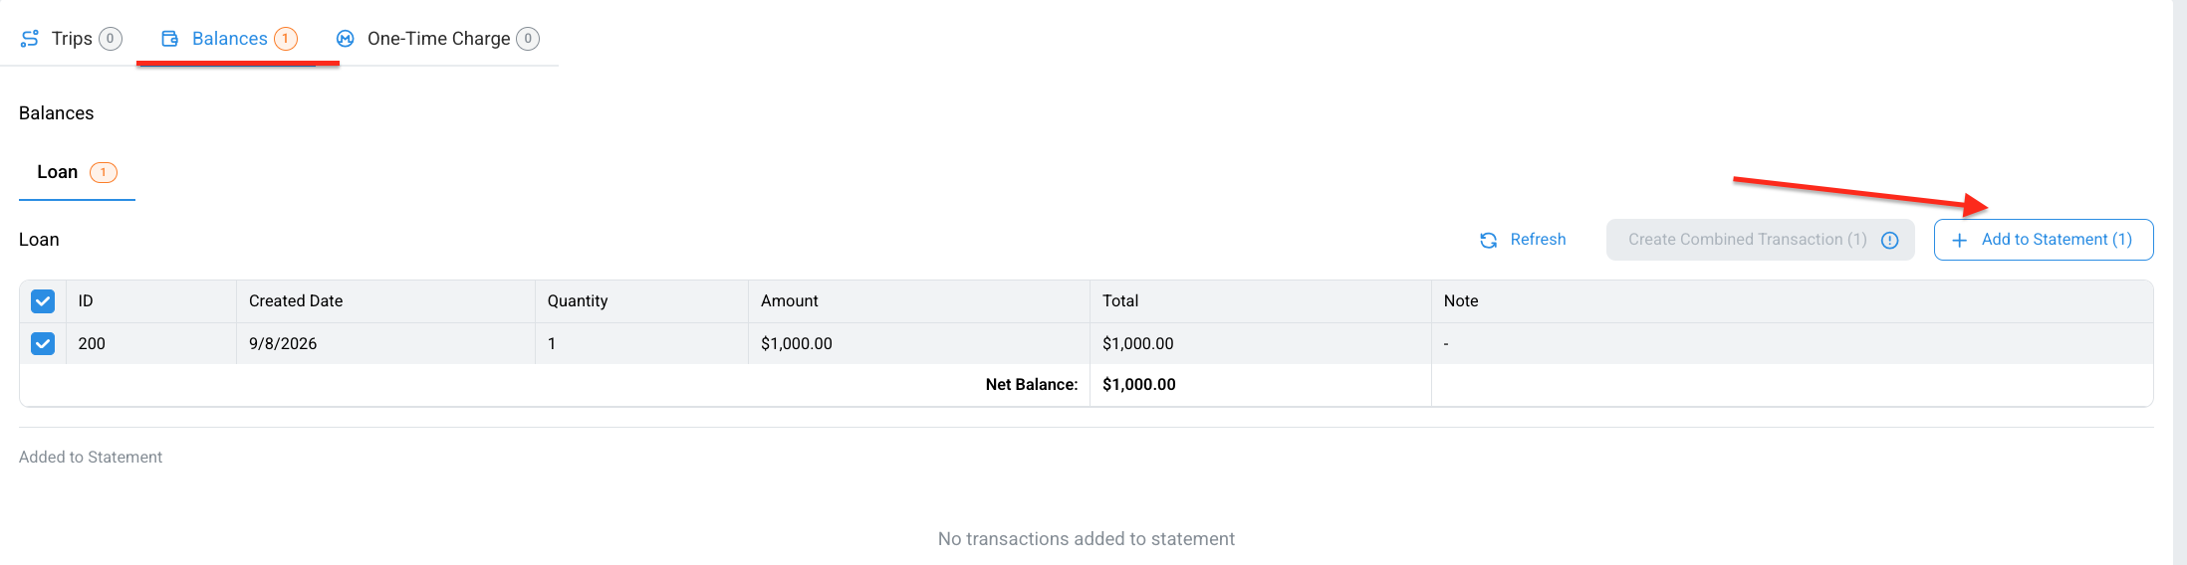Click the Created Date column header
Screen dimensions: 2187x565
(296, 300)
